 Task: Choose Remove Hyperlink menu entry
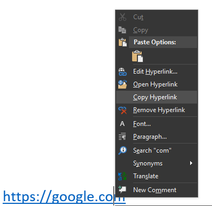click(x=157, y=110)
